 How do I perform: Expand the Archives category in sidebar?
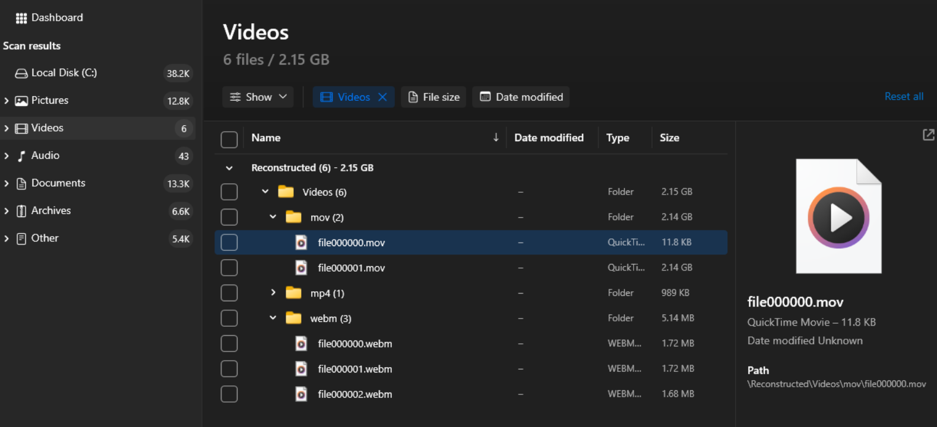click(x=7, y=211)
